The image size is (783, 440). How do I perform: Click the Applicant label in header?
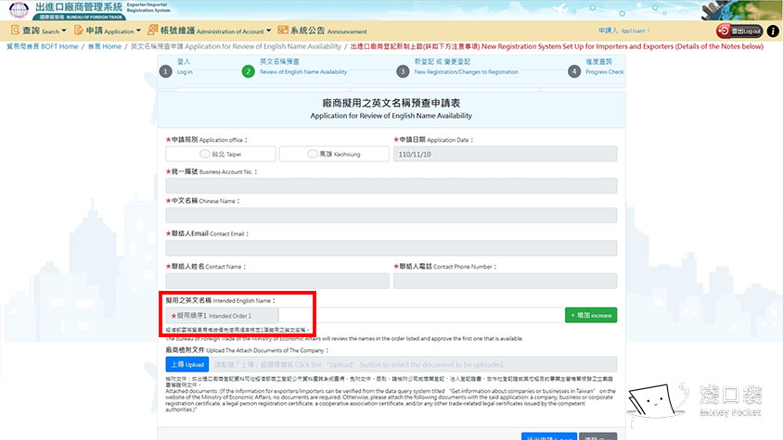623,31
